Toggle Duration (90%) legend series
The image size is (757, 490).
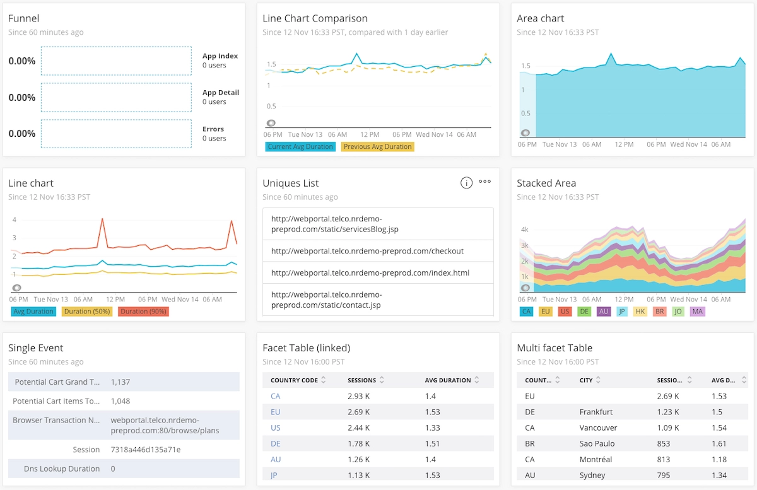[143, 312]
